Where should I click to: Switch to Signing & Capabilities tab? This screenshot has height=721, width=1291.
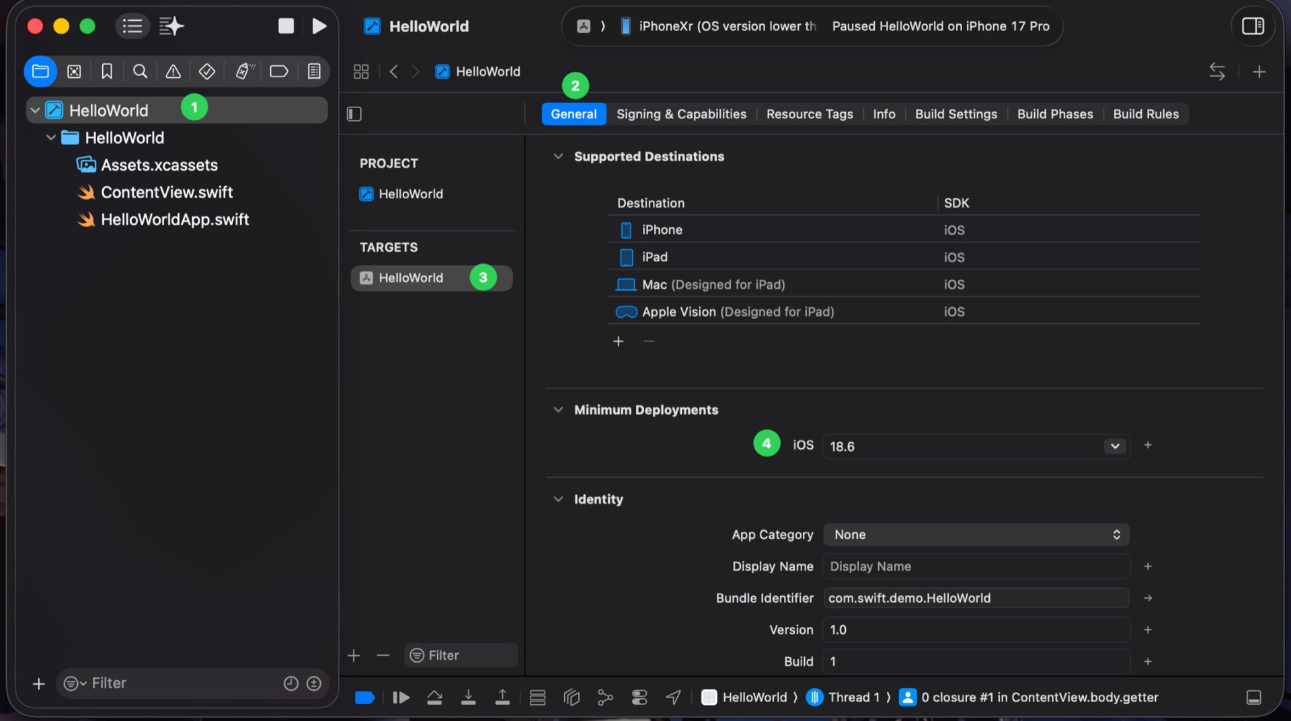click(681, 114)
